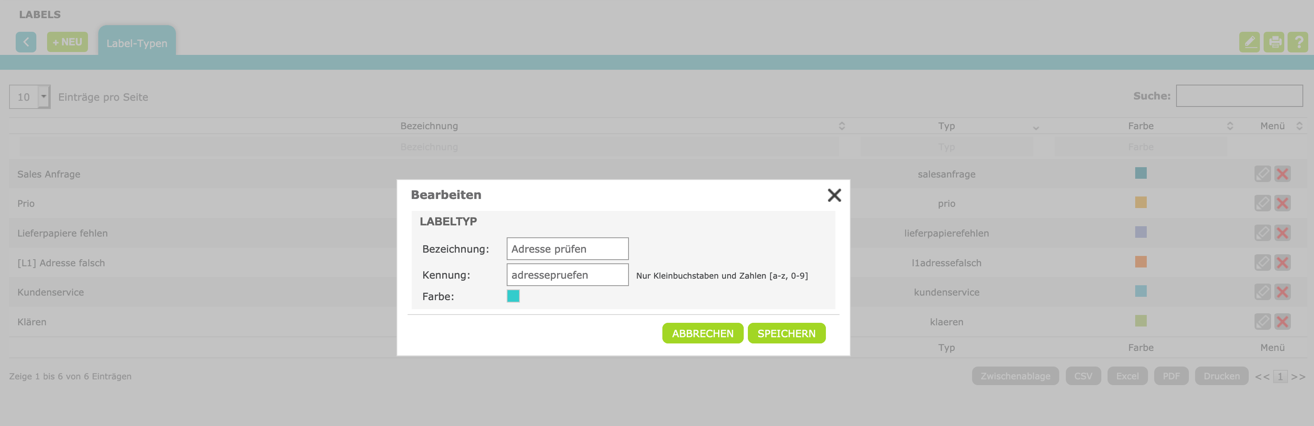Open the turquoise Farbe color swatch
This screenshot has width=1314, height=426.
513,296
